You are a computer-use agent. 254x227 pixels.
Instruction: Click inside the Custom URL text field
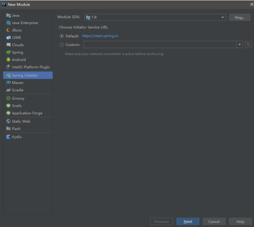(x=160, y=44)
